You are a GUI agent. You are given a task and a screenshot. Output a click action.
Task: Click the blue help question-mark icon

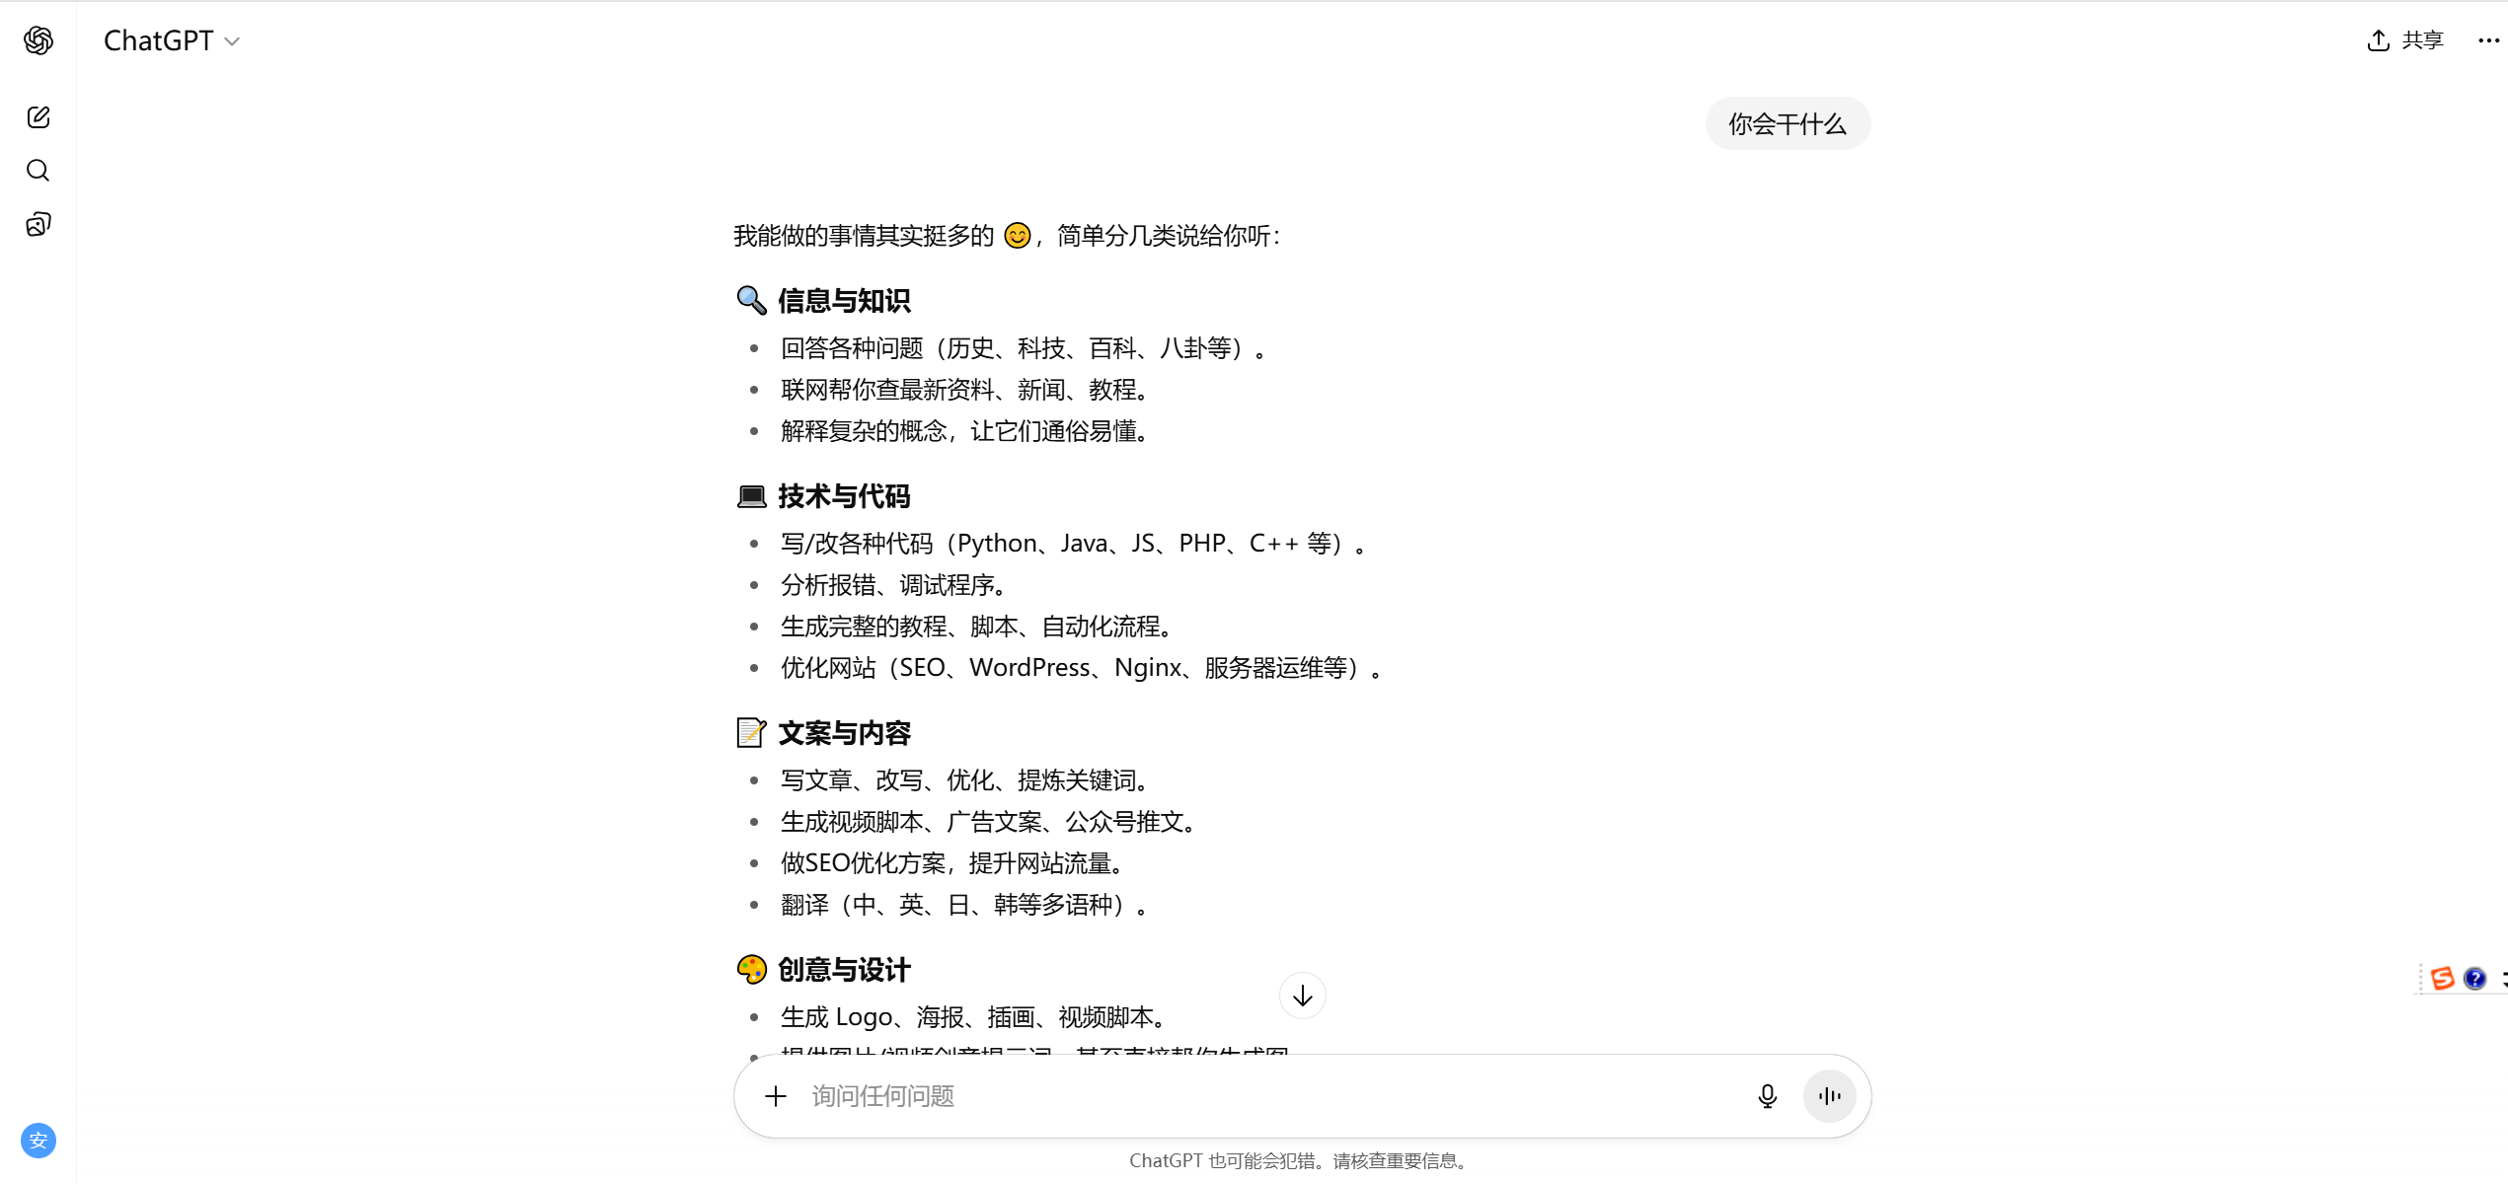(x=2475, y=978)
